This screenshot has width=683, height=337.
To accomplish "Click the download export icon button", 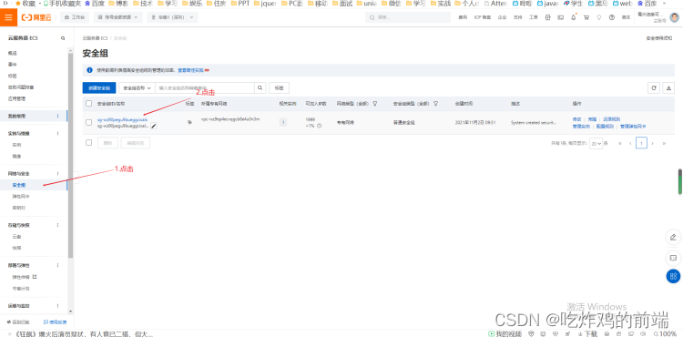I will 668,87.
